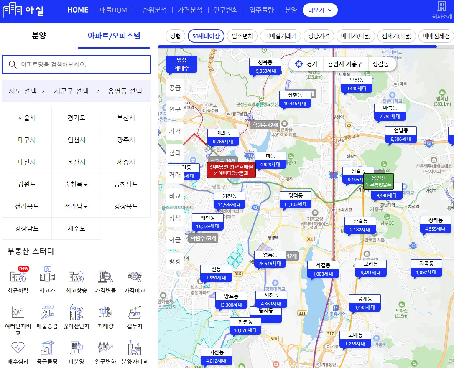The width and height of the screenshot is (454, 368).
Task: Open the 미분양 building icon
Action: tap(76, 348)
